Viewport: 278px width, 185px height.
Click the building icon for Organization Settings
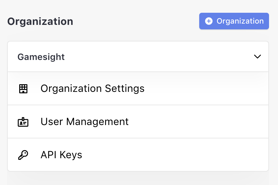point(23,89)
